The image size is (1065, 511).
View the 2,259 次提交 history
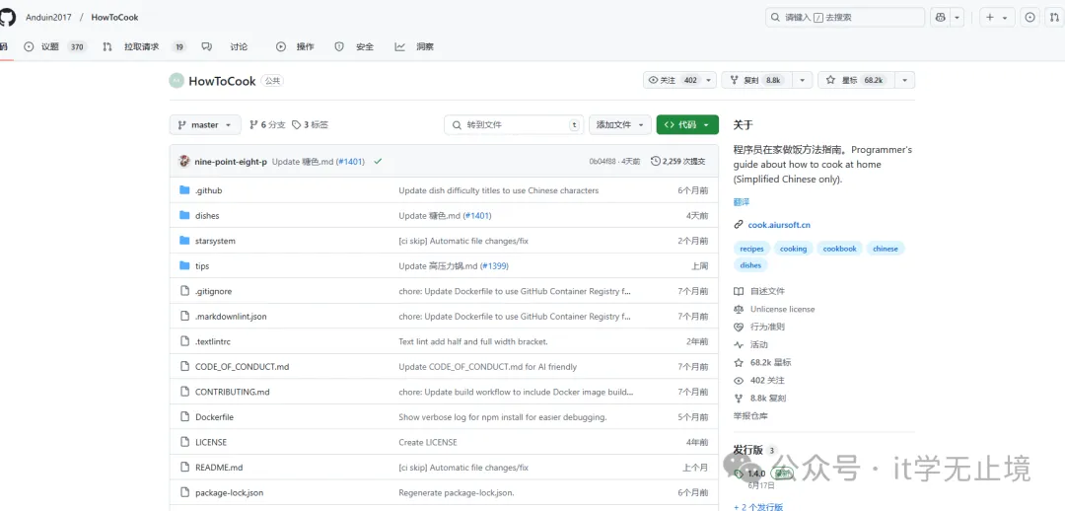(677, 162)
